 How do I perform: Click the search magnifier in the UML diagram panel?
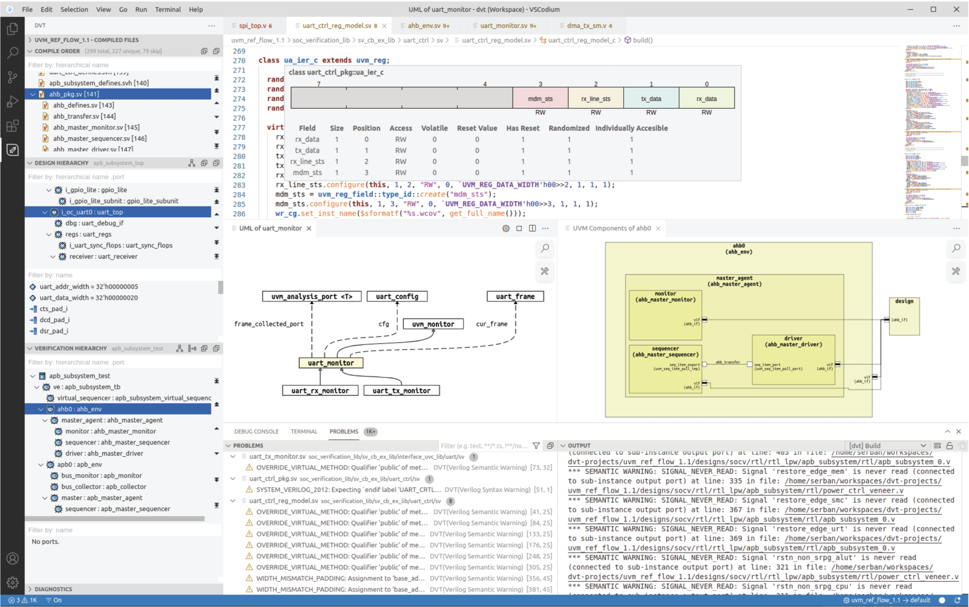(545, 248)
